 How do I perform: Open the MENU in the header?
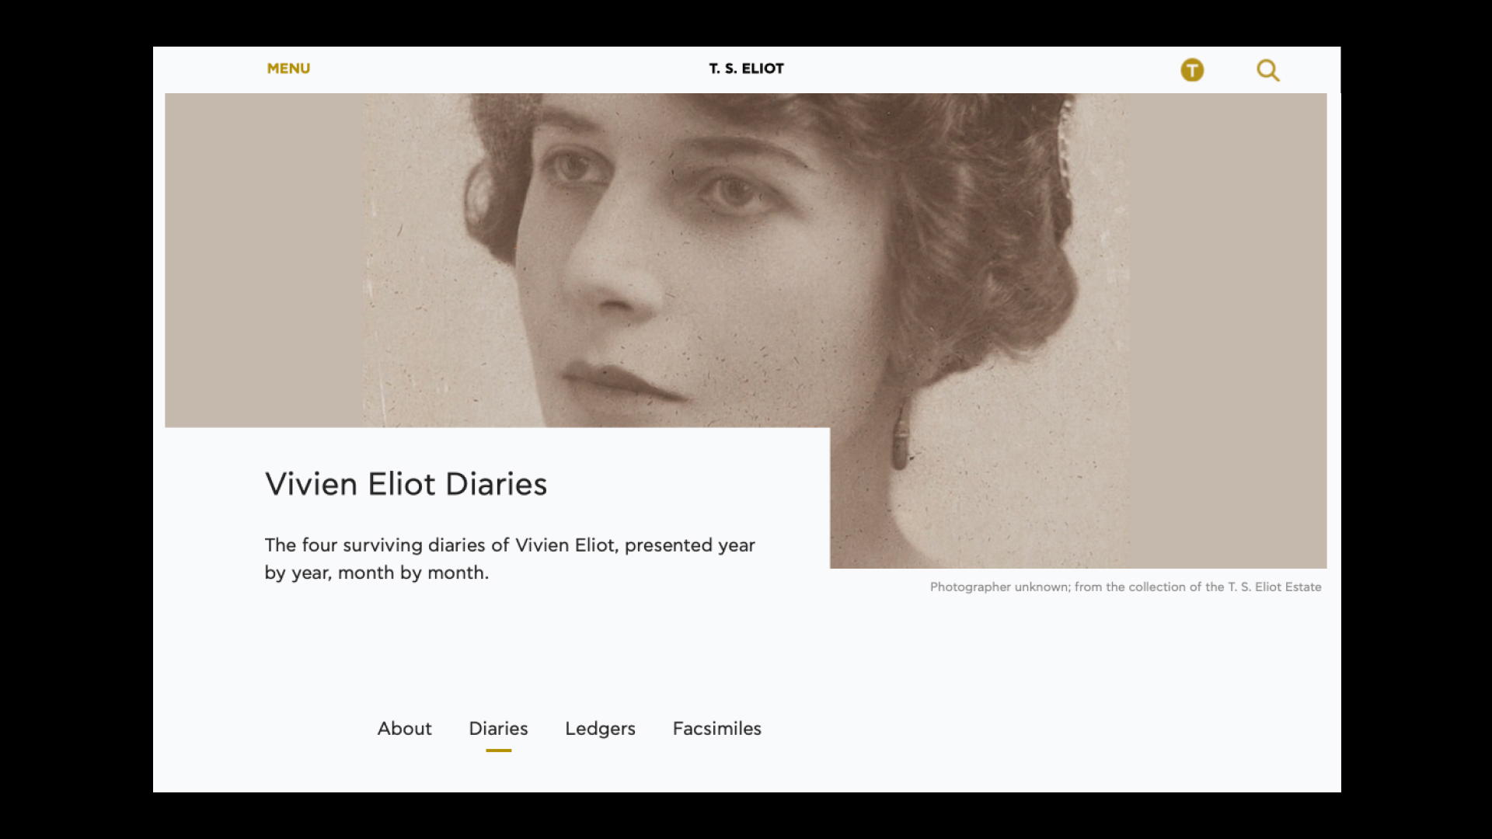[288, 68]
